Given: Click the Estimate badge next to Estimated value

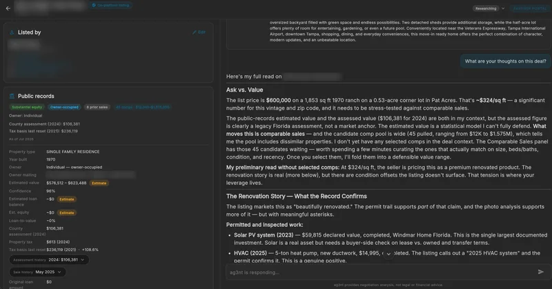Looking at the screenshot, I should point(99,183).
